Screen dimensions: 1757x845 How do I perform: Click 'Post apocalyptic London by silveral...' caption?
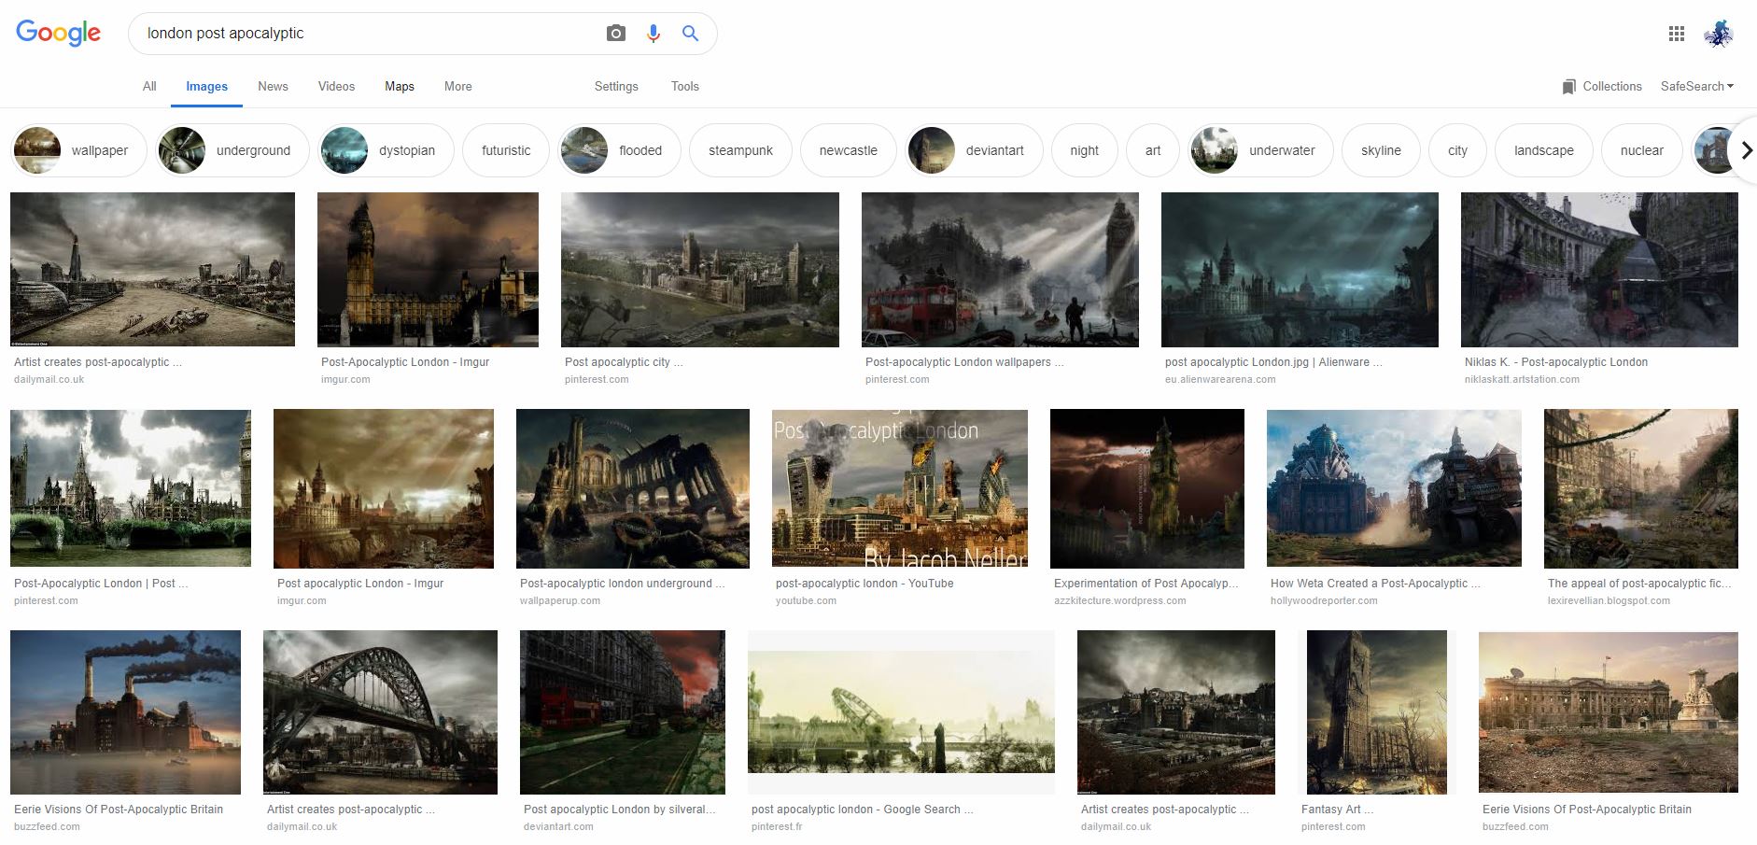(620, 810)
